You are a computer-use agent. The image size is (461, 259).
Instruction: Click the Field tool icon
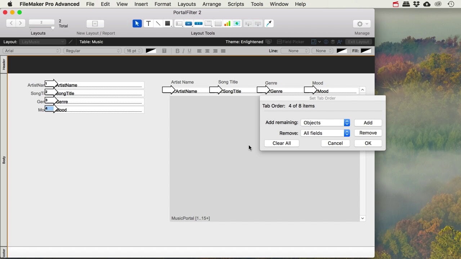click(x=248, y=23)
